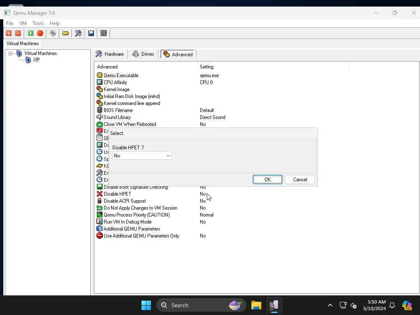
Task: Click the Disable ACPI Support icon
Action: point(100,201)
